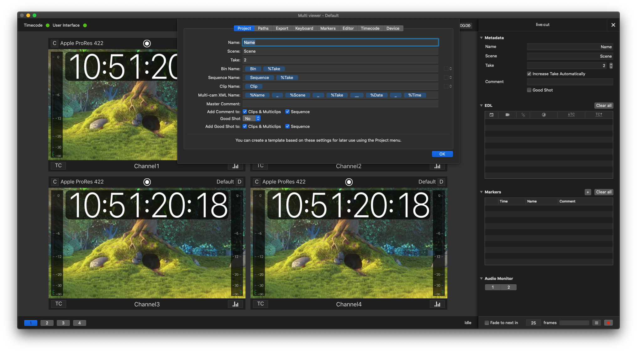Toggle Add Good Shot to Clips & Multiclips
The height and width of the screenshot is (352, 637).
(x=245, y=126)
